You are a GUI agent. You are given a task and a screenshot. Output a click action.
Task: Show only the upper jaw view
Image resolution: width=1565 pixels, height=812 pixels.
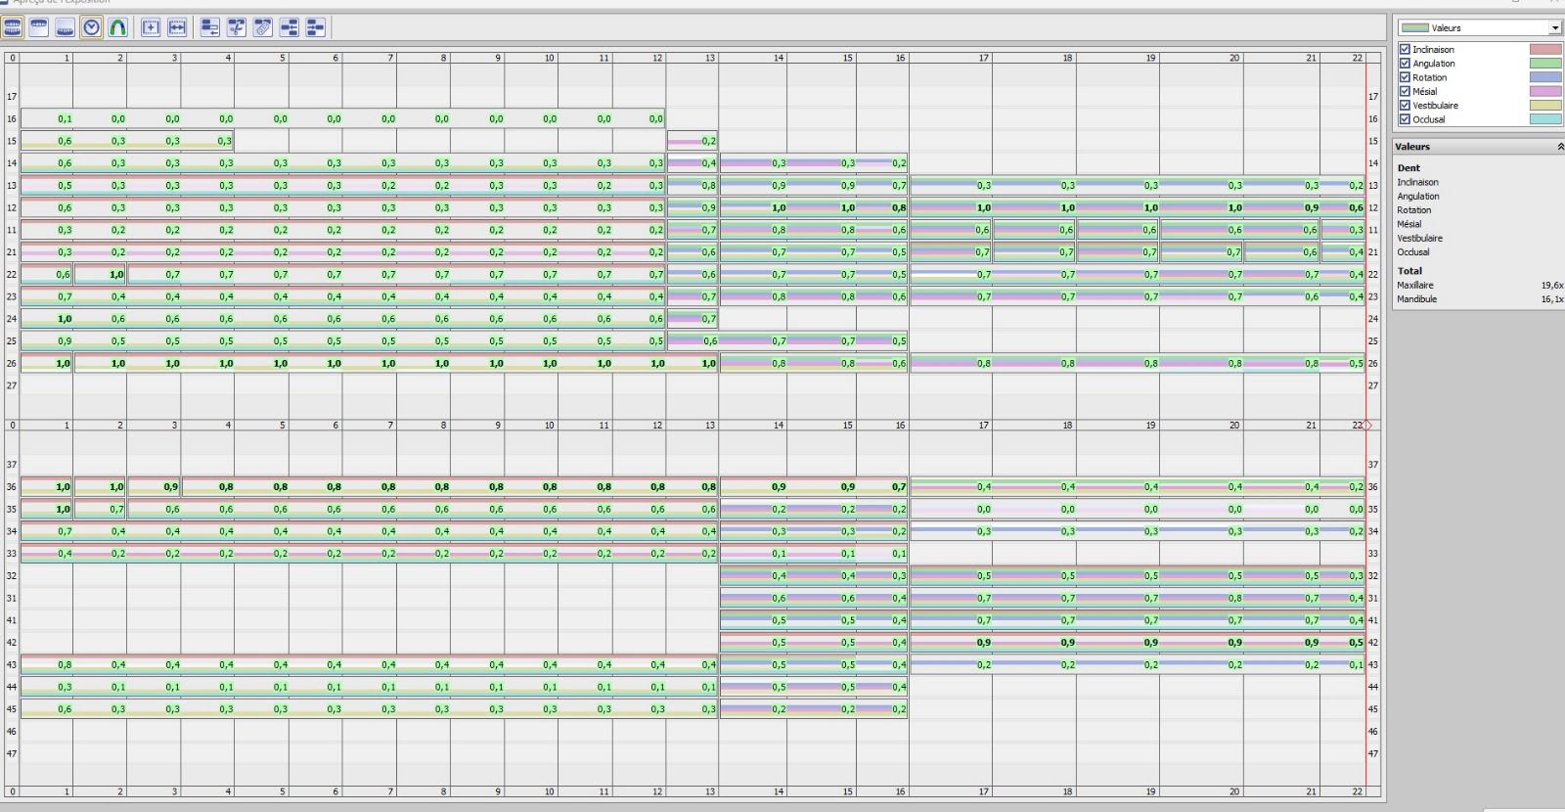pyautogui.click(x=39, y=27)
